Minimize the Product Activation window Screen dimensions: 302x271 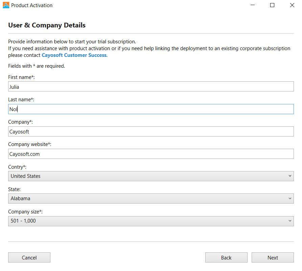(253, 5)
